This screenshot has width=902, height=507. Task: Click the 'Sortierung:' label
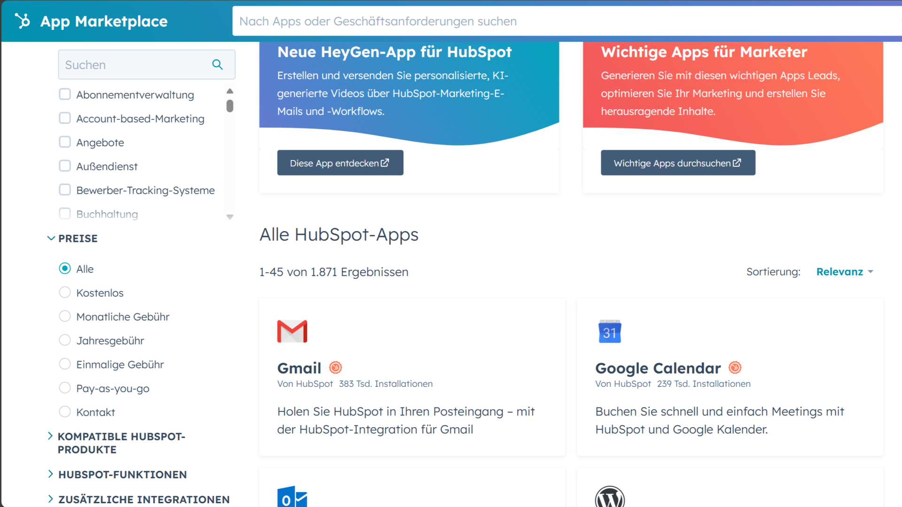click(773, 272)
